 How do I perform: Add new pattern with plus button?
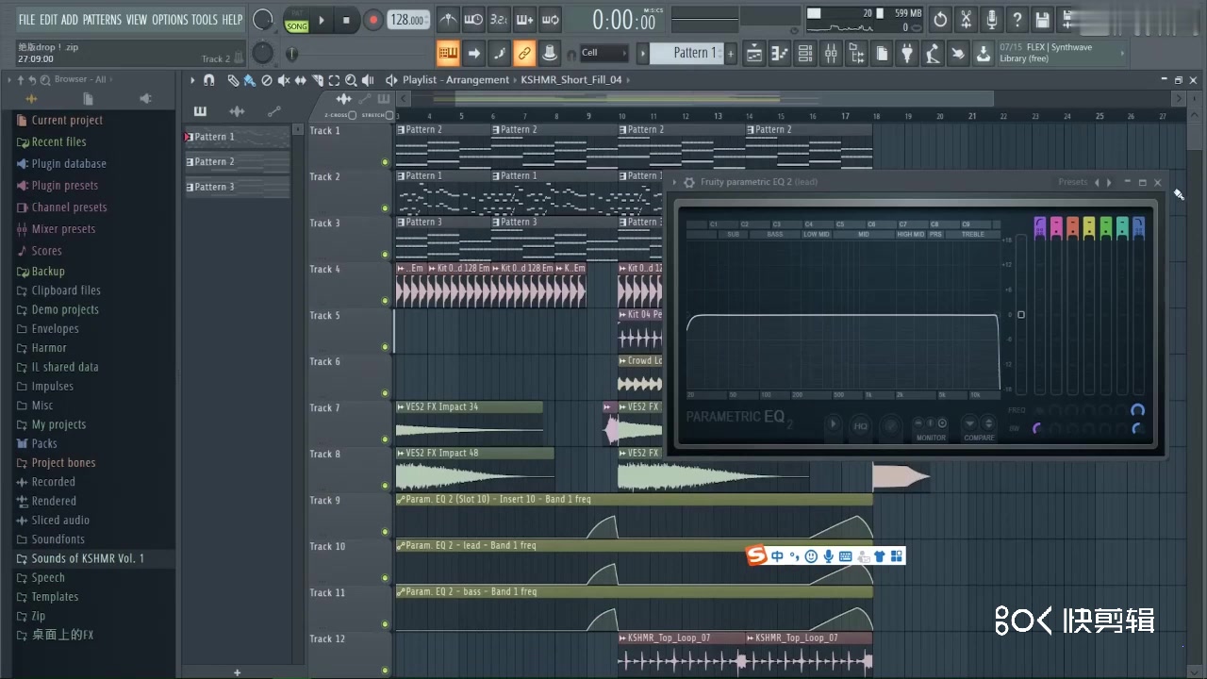(x=730, y=54)
